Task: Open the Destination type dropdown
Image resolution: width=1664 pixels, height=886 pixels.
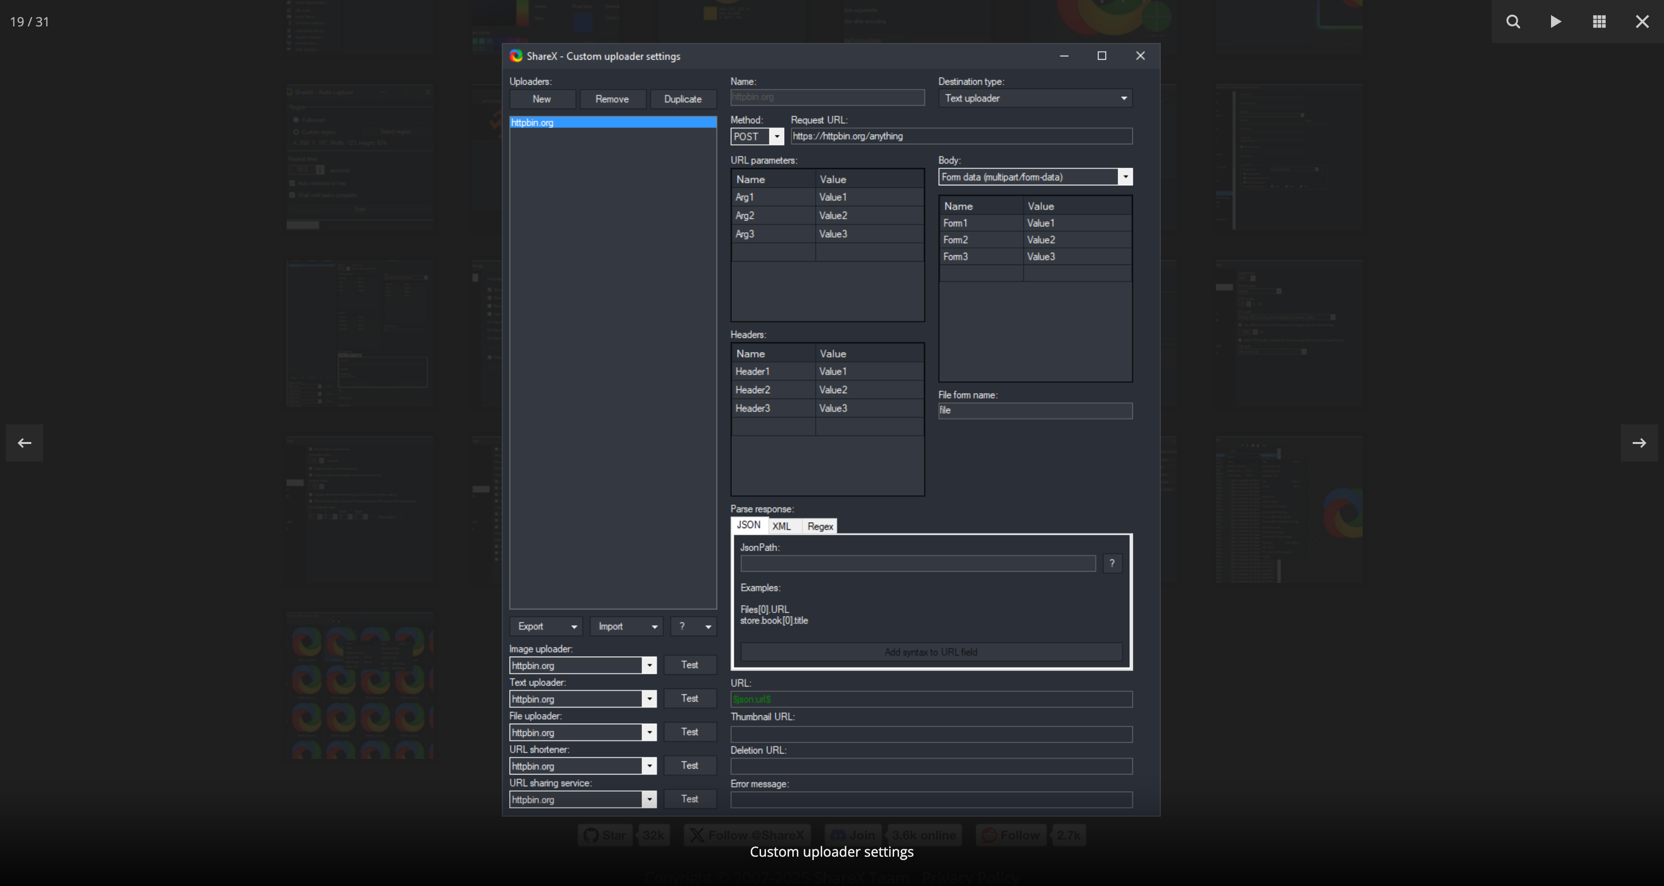Action: pos(1035,98)
